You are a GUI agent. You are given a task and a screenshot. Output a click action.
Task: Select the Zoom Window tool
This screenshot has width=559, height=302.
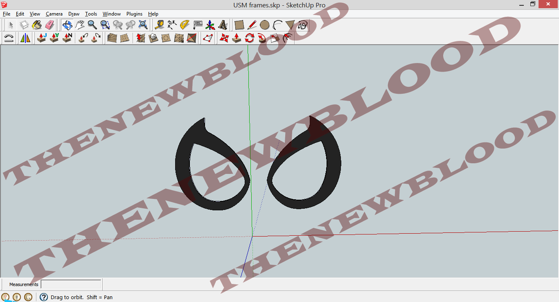pyautogui.click(x=105, y=25)
